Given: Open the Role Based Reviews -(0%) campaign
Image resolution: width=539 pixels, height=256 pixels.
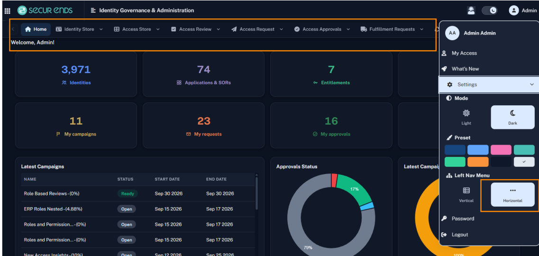Looking at the screenshot, I should pos(52,193).
